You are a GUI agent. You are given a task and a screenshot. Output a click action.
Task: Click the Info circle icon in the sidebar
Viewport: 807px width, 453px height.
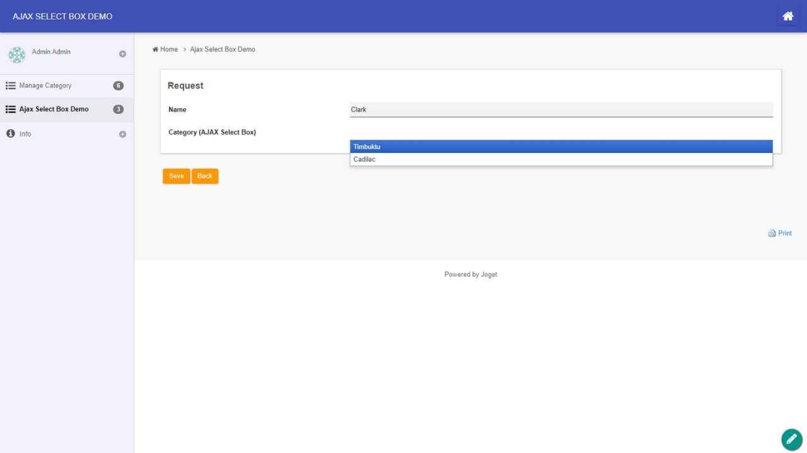[x=11, y=133]
